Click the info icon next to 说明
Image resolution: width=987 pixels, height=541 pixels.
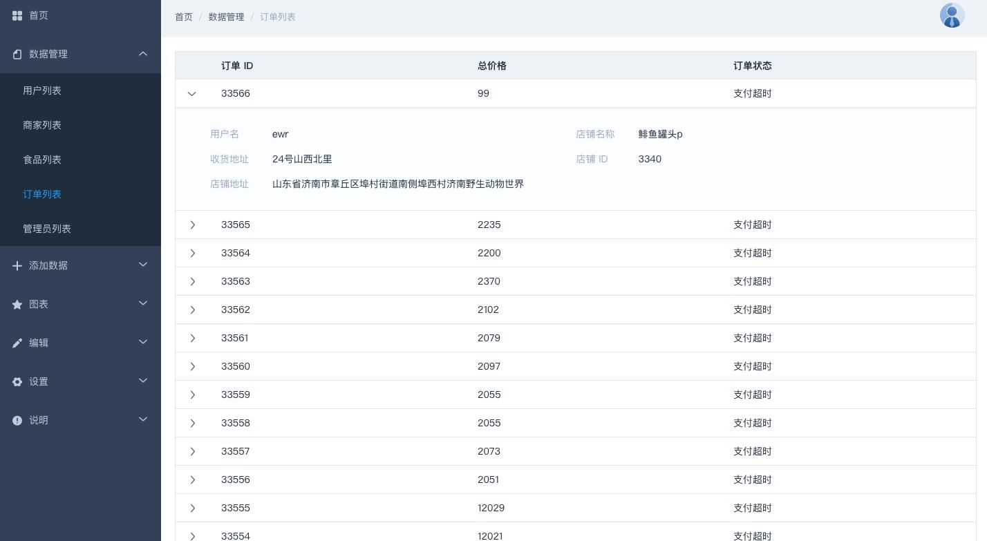[17, 420]
